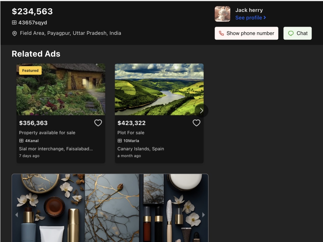
Task: Open 'Property available for sale' title
Action: click(x=47, y=133)
